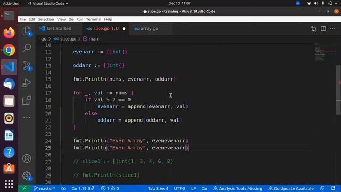Open Rhythmbox from the dock

[9, 118]
